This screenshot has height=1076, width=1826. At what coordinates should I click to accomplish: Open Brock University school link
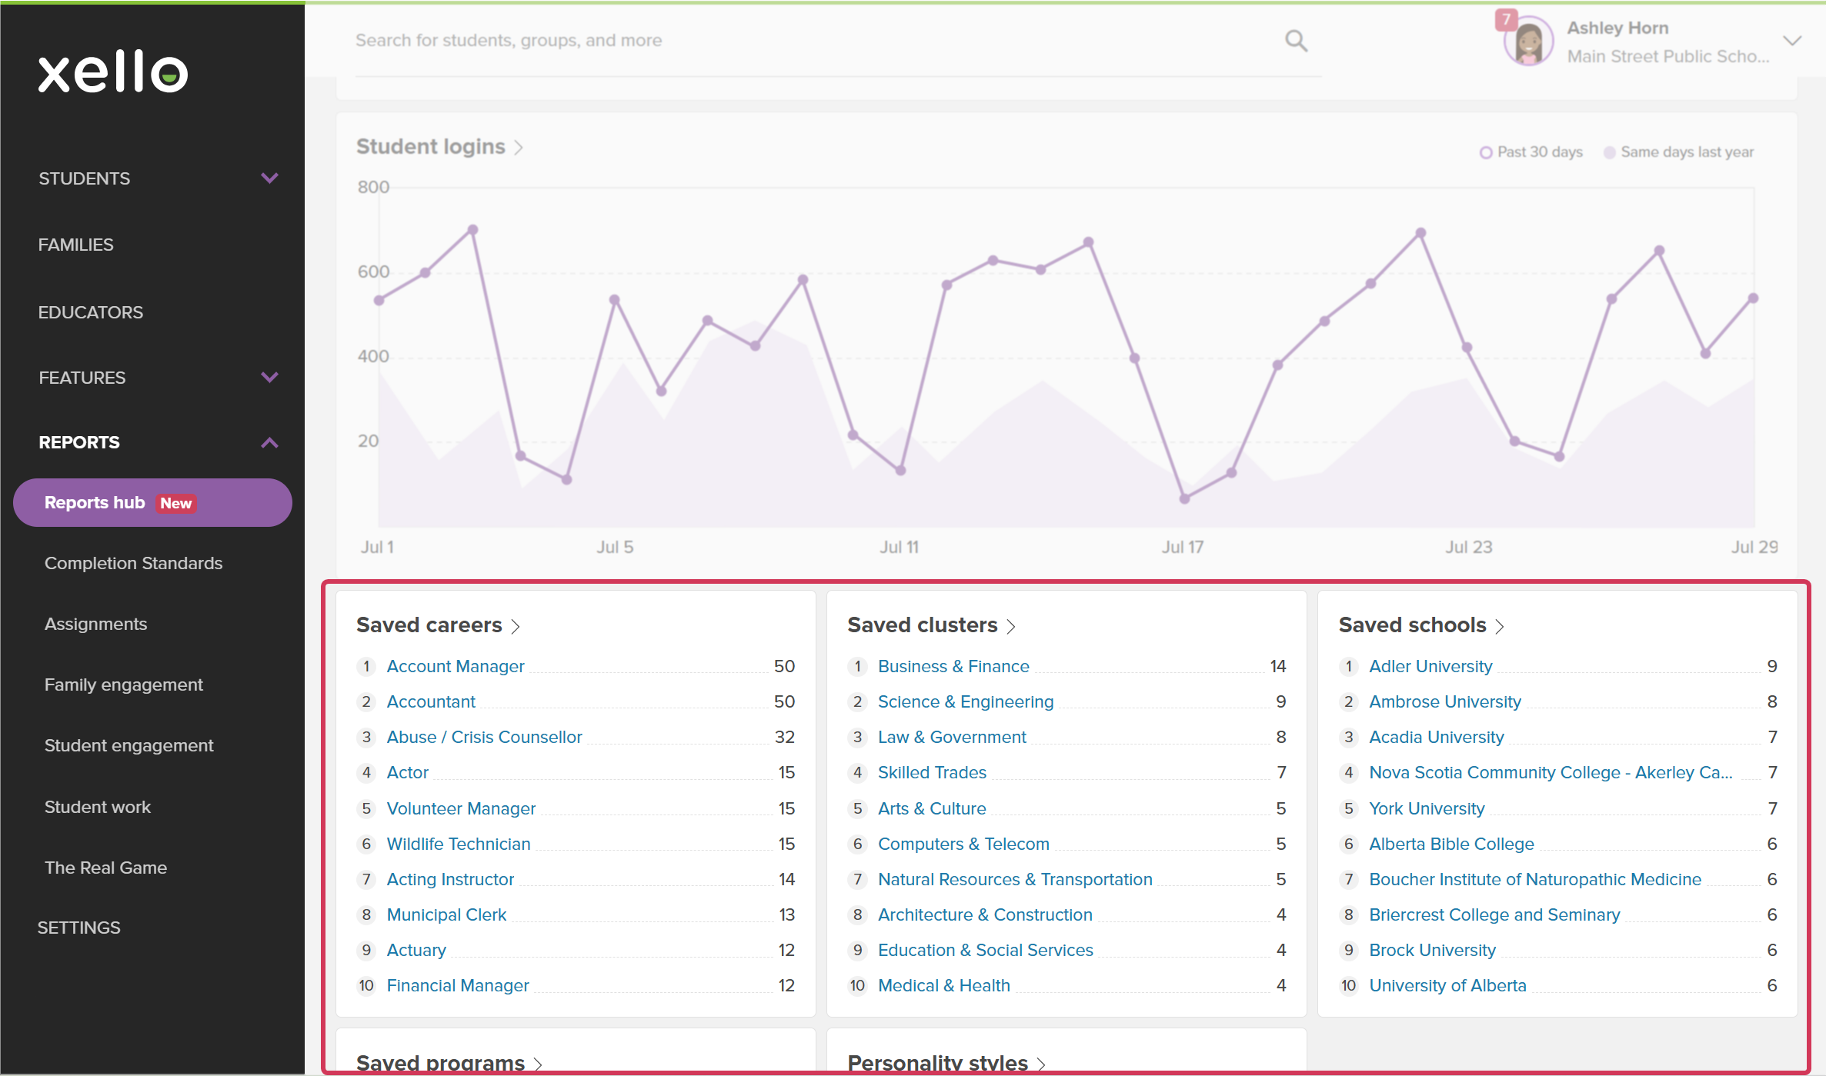[x=1432, y=950]
